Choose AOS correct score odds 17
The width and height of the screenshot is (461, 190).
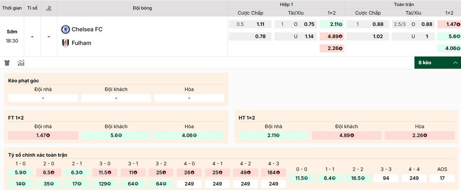442,178
